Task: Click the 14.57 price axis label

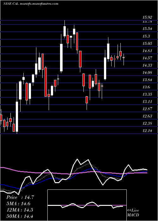Action: tap(147, 58)
